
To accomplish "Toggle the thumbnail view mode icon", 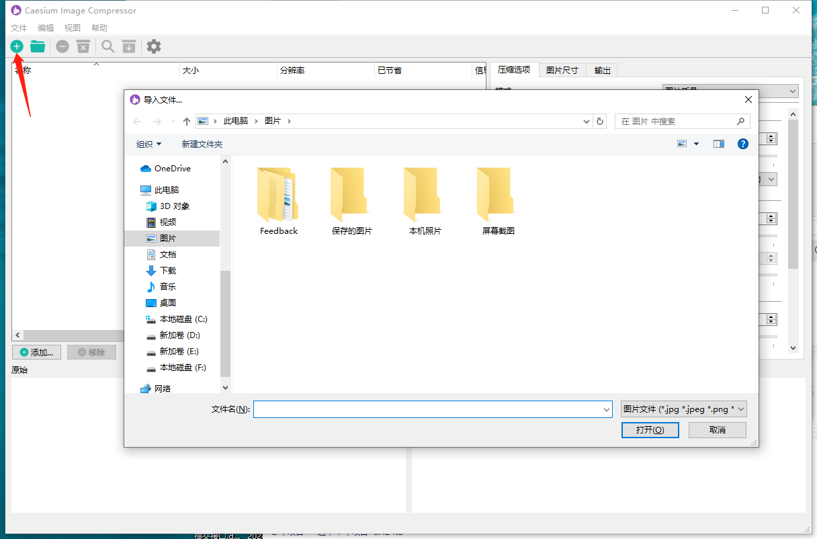I will point(681,143).
